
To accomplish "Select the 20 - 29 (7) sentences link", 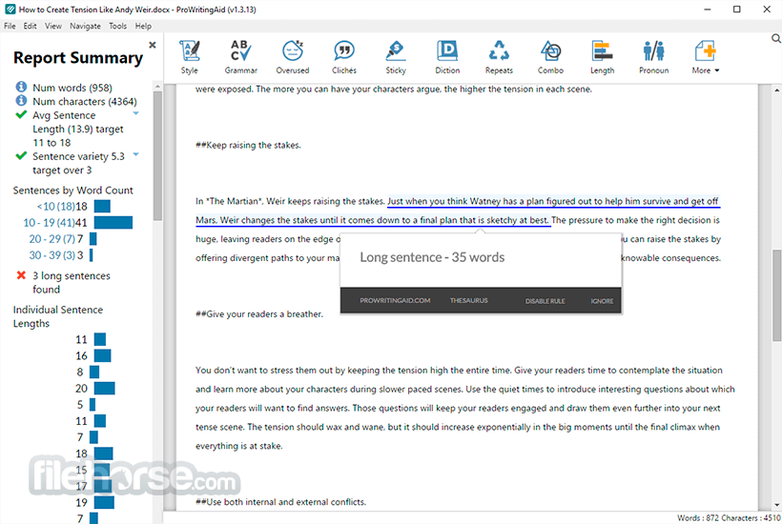I will click(51, 239).
